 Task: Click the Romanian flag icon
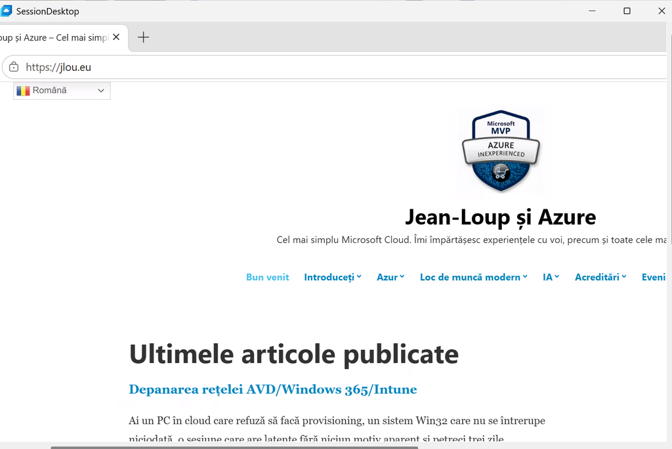23,91
